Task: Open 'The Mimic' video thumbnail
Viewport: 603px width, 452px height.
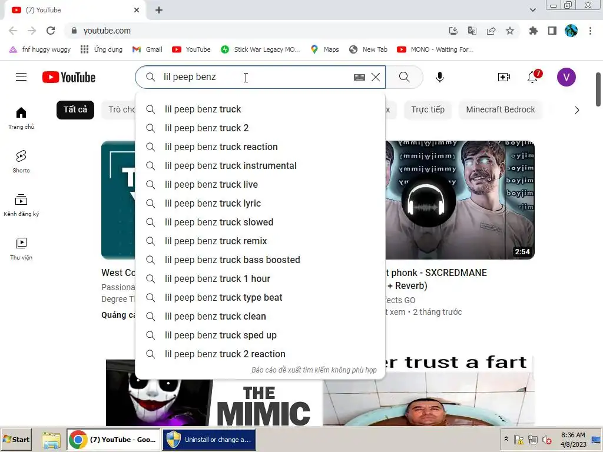Action: pyautogui.click(x=214, y=403)
